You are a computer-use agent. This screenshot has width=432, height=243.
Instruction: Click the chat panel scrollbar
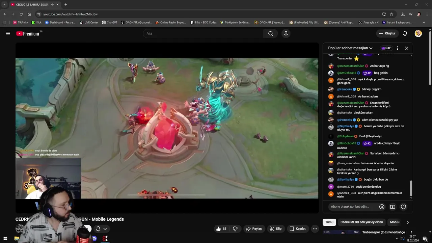click(411, 188)
